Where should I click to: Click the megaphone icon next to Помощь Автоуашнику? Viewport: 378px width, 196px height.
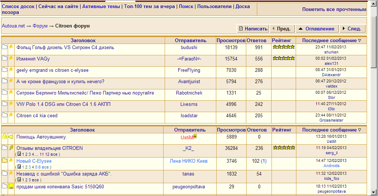tap(11, 137)
